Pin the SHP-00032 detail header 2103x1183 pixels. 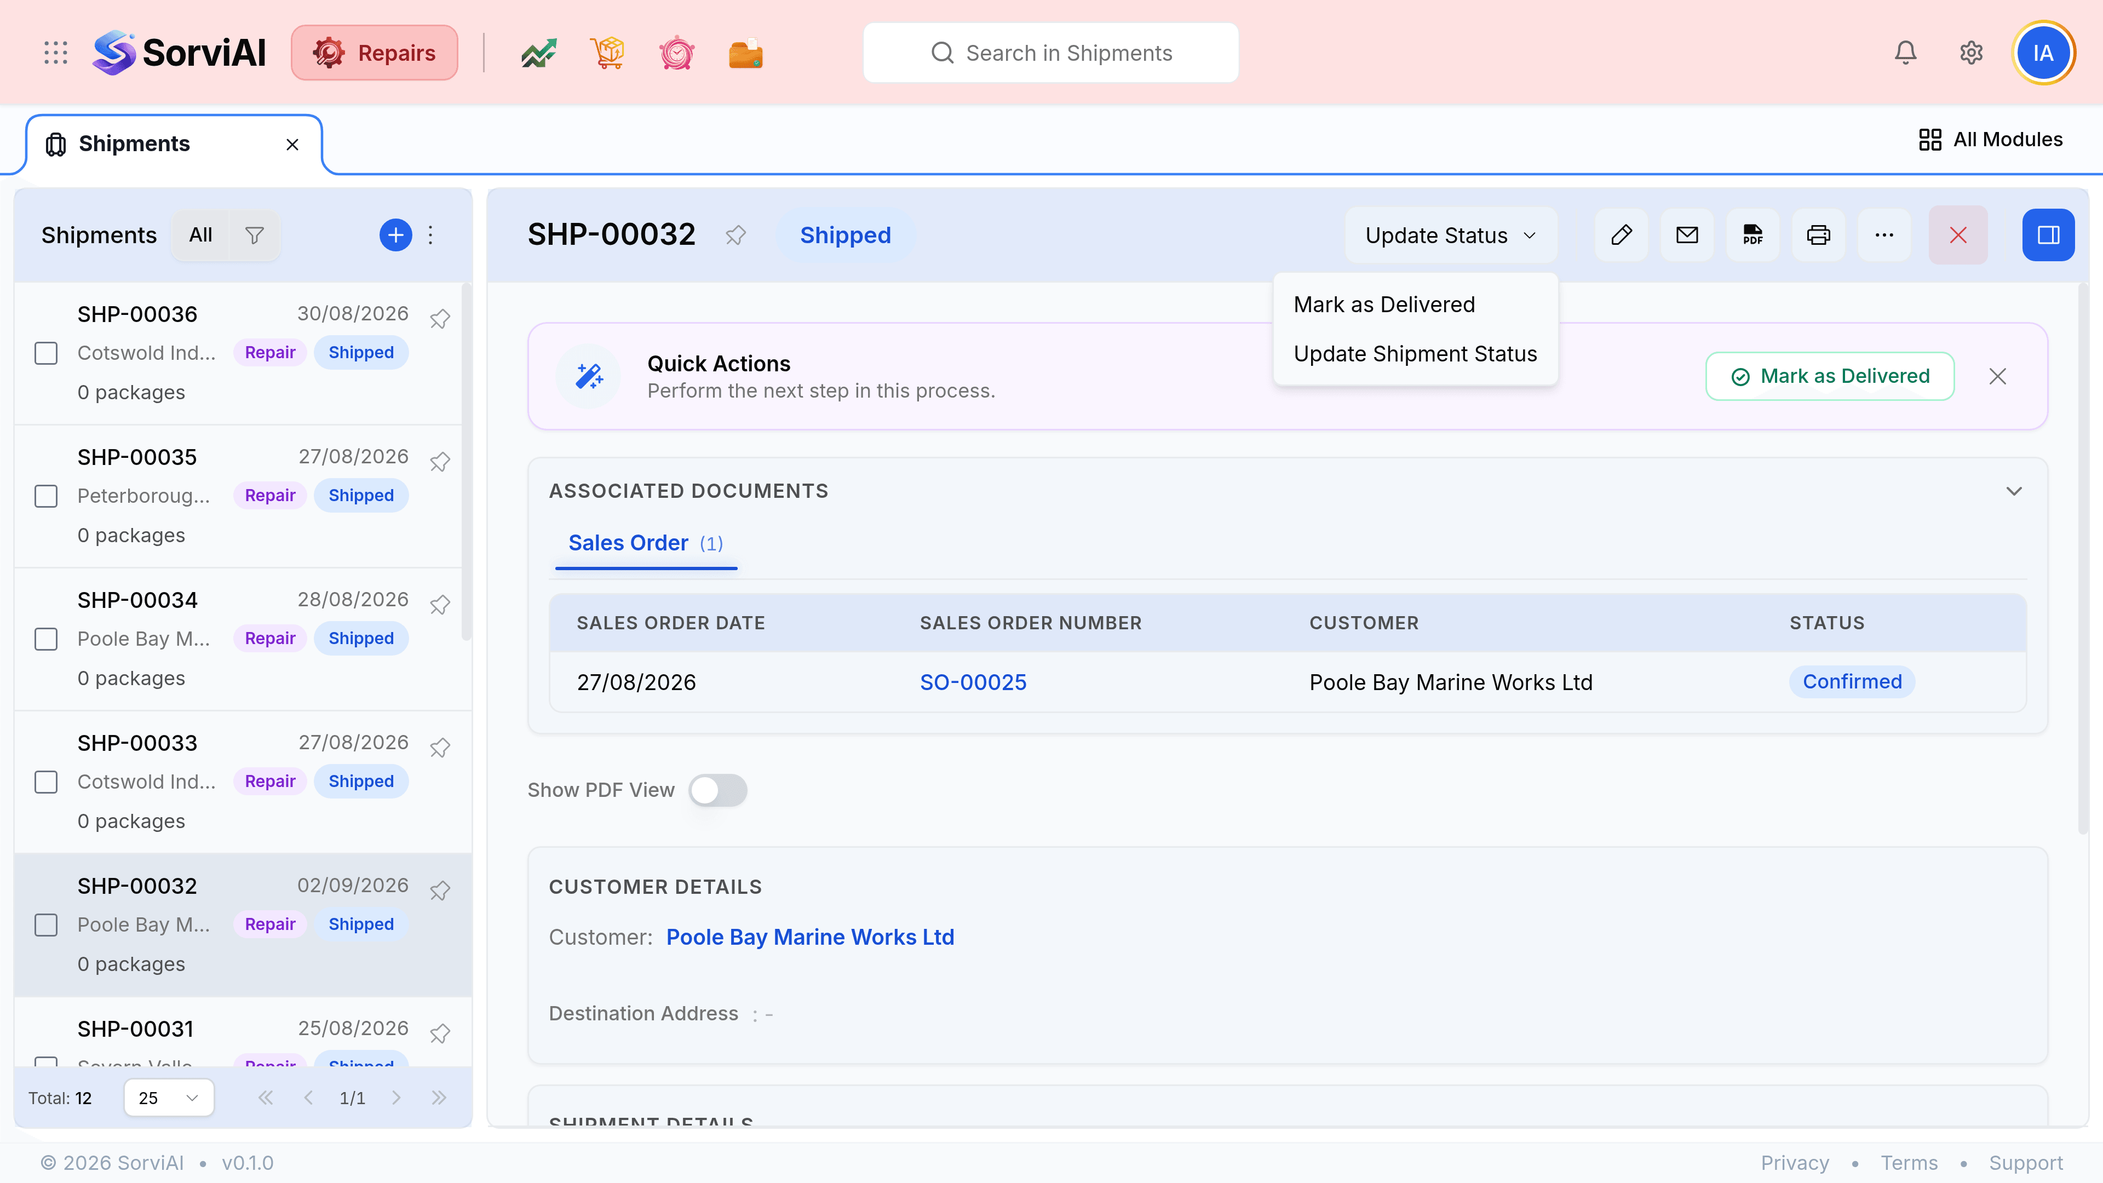(736, 235)
